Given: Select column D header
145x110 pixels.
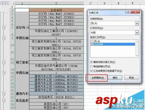Looking at the screenshot, I should coord(104,3).
